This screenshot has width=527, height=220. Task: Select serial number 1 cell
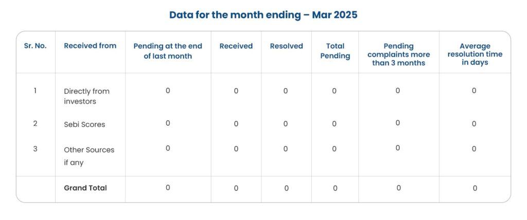click(35, 91)
